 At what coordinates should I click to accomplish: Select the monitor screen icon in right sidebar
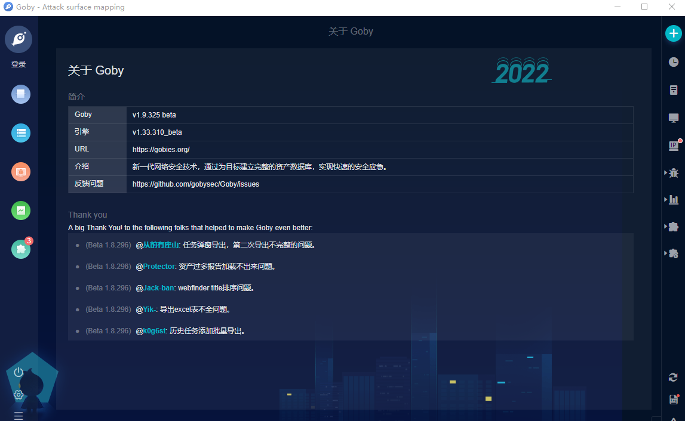tap(674, 117)
